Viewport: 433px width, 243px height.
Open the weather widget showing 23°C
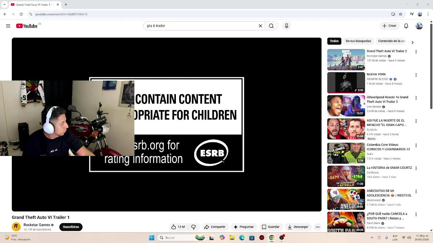point(17,238)
